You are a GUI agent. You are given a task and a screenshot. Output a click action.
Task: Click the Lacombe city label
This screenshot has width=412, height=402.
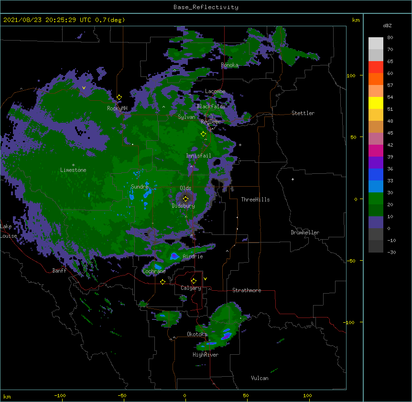click(x=215, y=91)
